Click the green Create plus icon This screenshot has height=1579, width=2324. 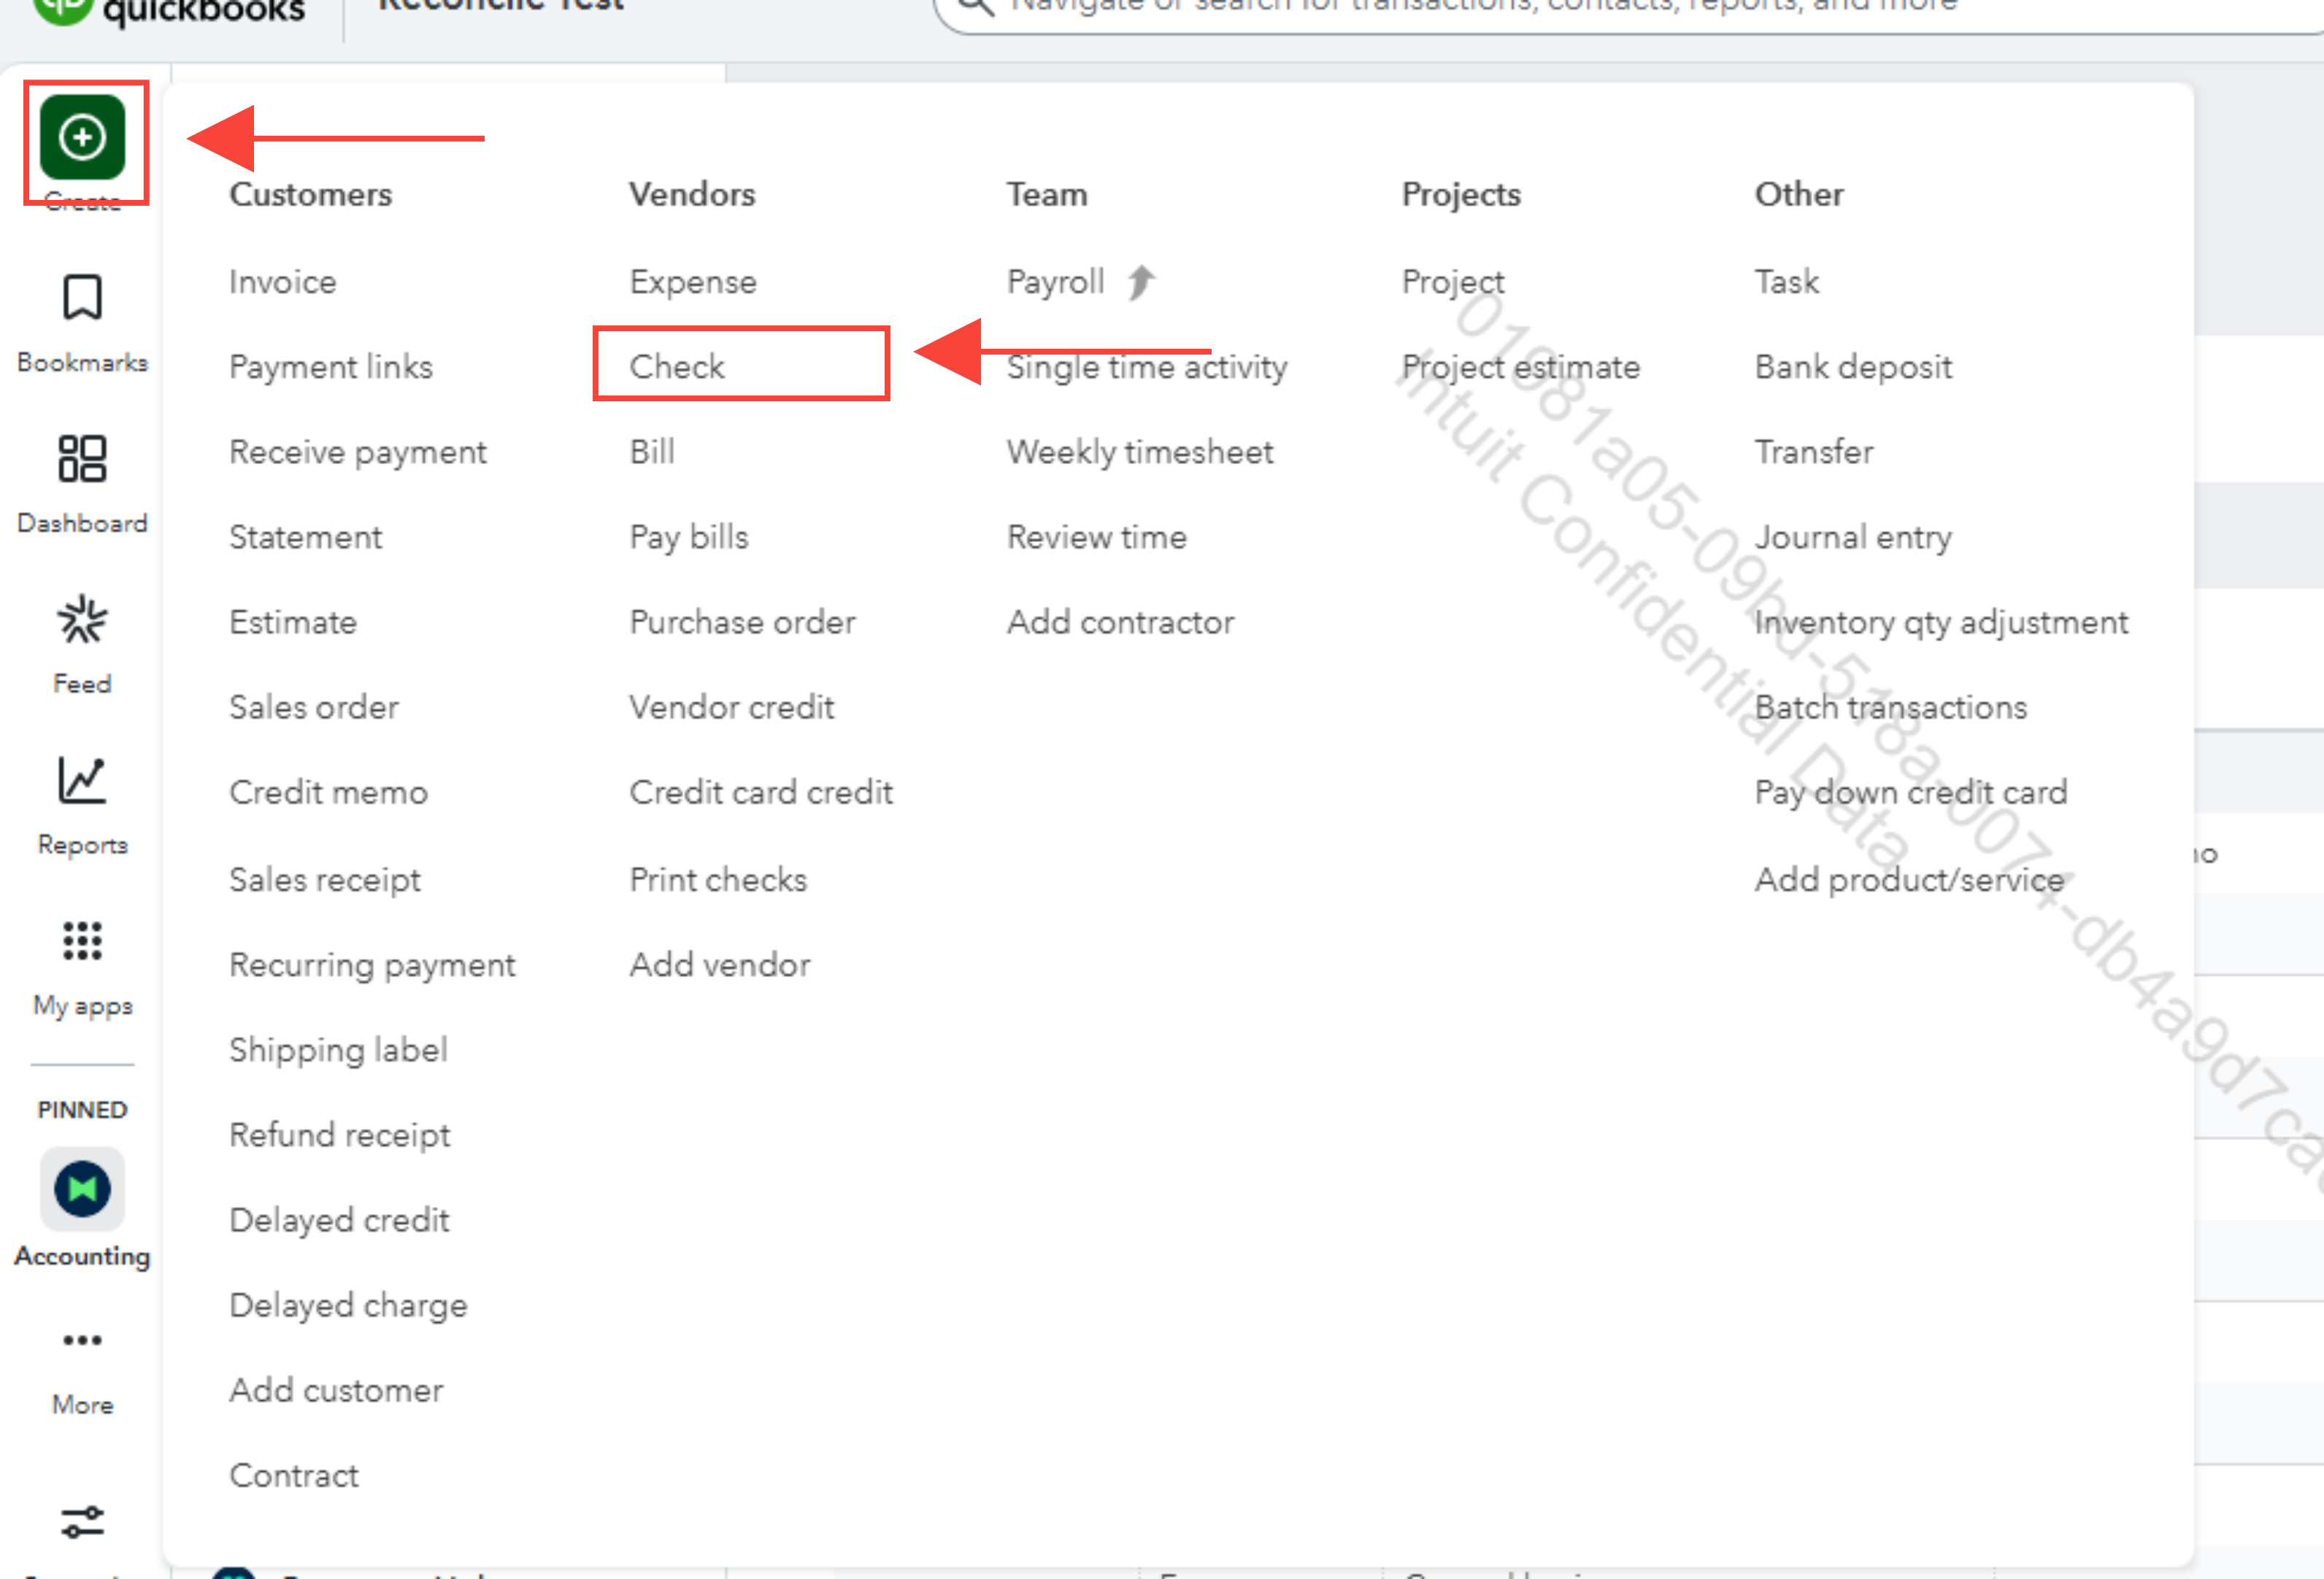[x=82, y=137]
